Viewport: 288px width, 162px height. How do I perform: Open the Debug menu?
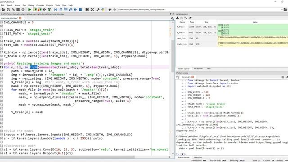(31, 5)
